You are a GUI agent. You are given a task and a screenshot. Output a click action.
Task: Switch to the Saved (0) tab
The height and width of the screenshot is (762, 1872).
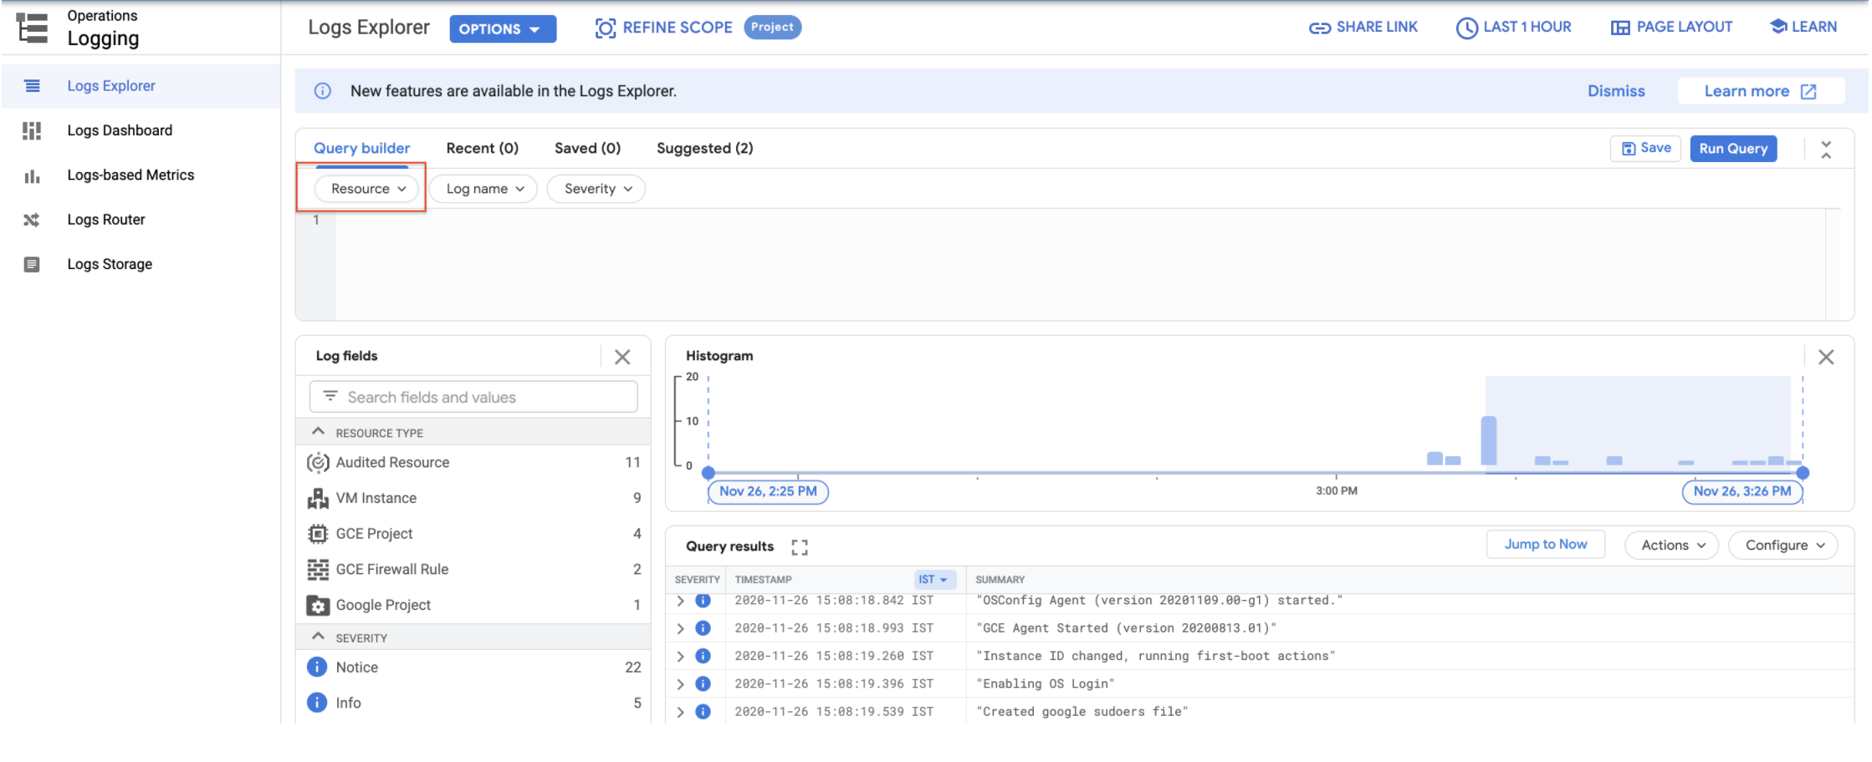(587, 149)
